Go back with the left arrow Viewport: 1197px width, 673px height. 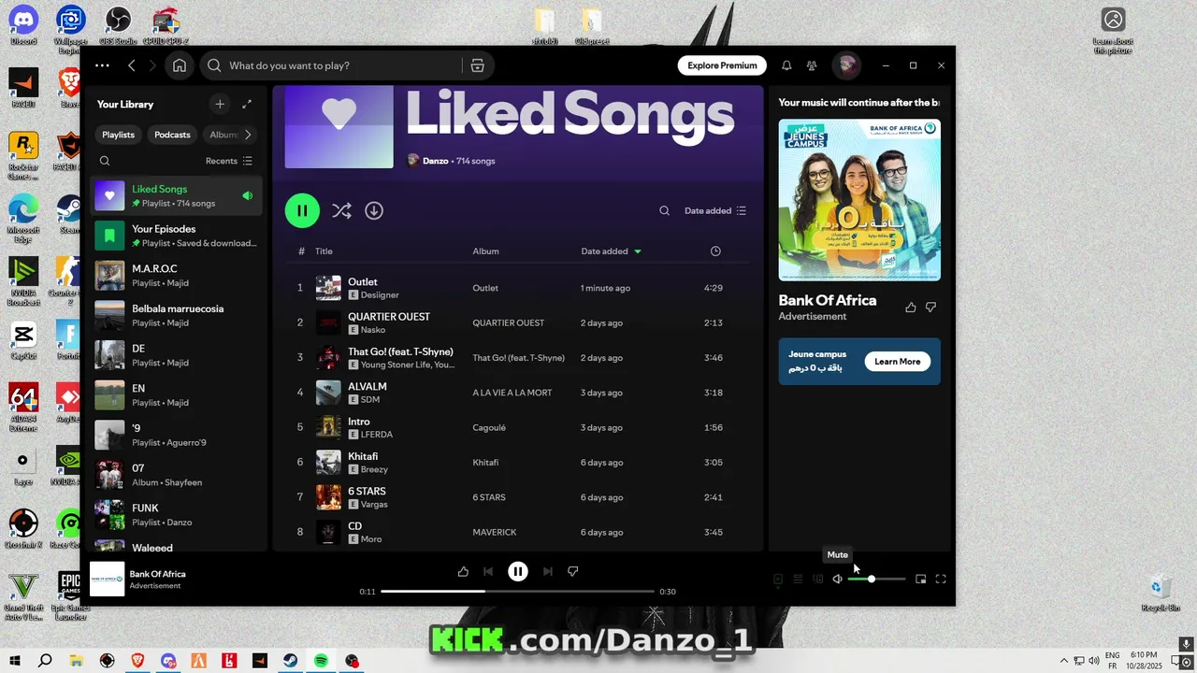[131, 65]
